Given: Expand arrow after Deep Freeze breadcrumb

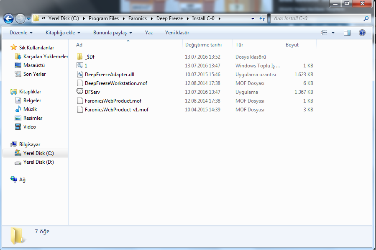Looking at the screenshot, I should [187, 18].
